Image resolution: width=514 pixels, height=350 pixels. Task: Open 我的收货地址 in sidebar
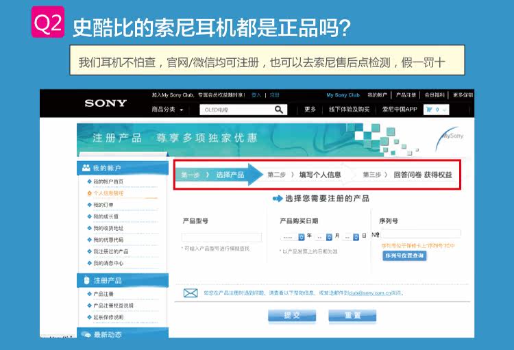click(108, 228)
